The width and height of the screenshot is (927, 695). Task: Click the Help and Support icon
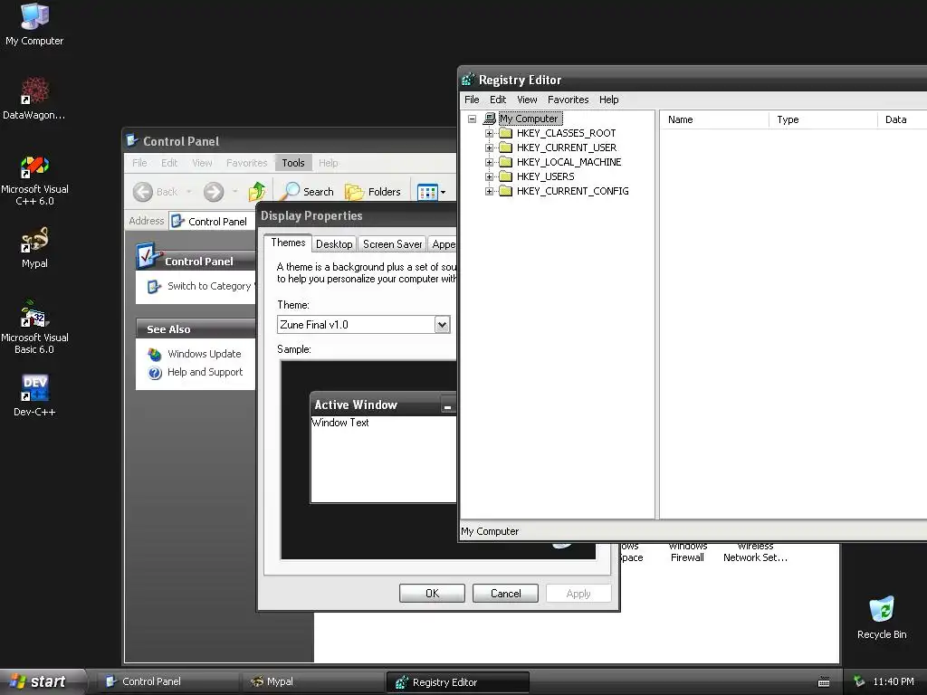click(x=155, y=373)
